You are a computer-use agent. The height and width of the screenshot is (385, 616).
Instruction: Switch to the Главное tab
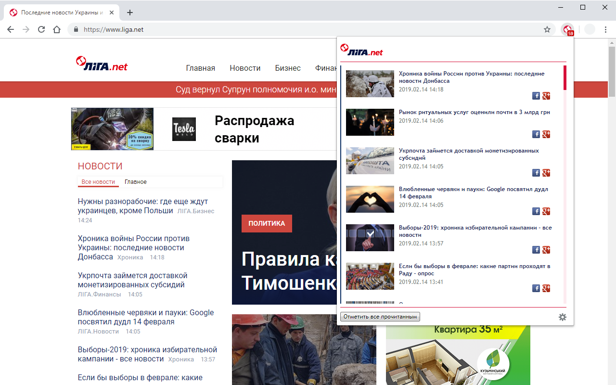(x=136, y=182)
